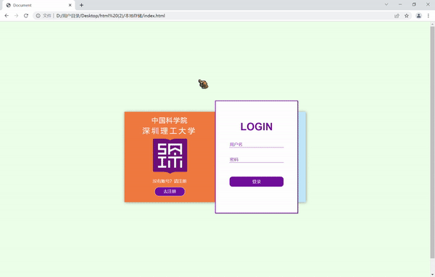Close the browser window
The image size is (435, 277).
(428, 4)
